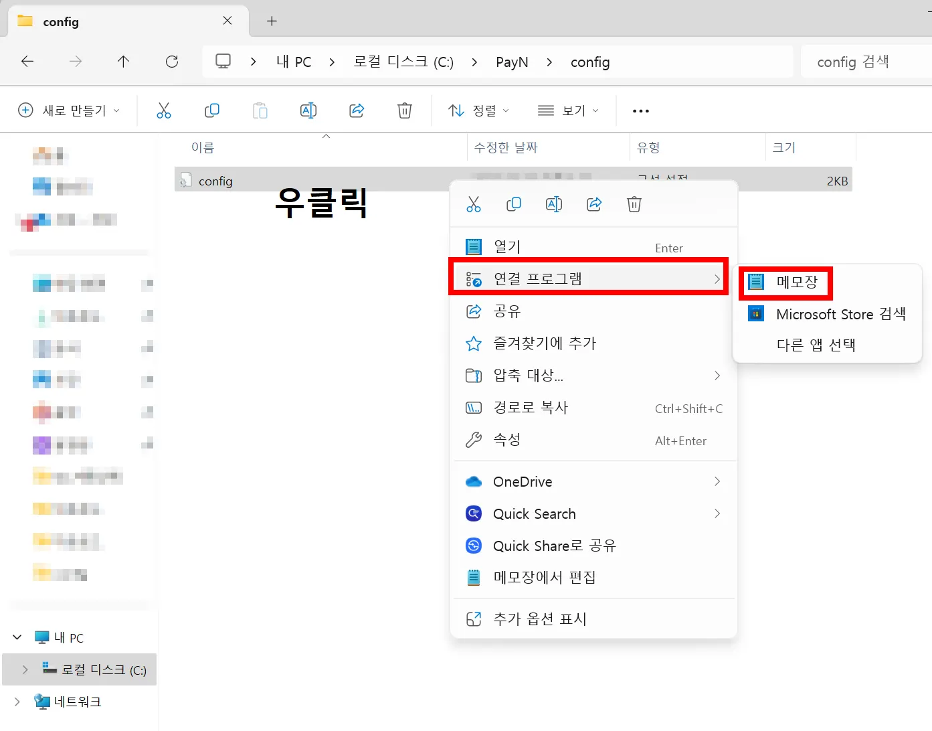Viewport: 932px width, 731px height.
Task: Choose Quick Share로 공유
Action: point(594,546)
